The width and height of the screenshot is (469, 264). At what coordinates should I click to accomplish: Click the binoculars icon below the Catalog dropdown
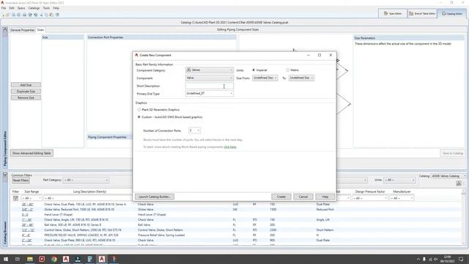459,183
